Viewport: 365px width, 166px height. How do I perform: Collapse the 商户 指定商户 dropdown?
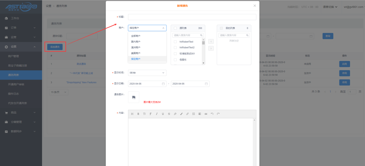pos(147,28)
